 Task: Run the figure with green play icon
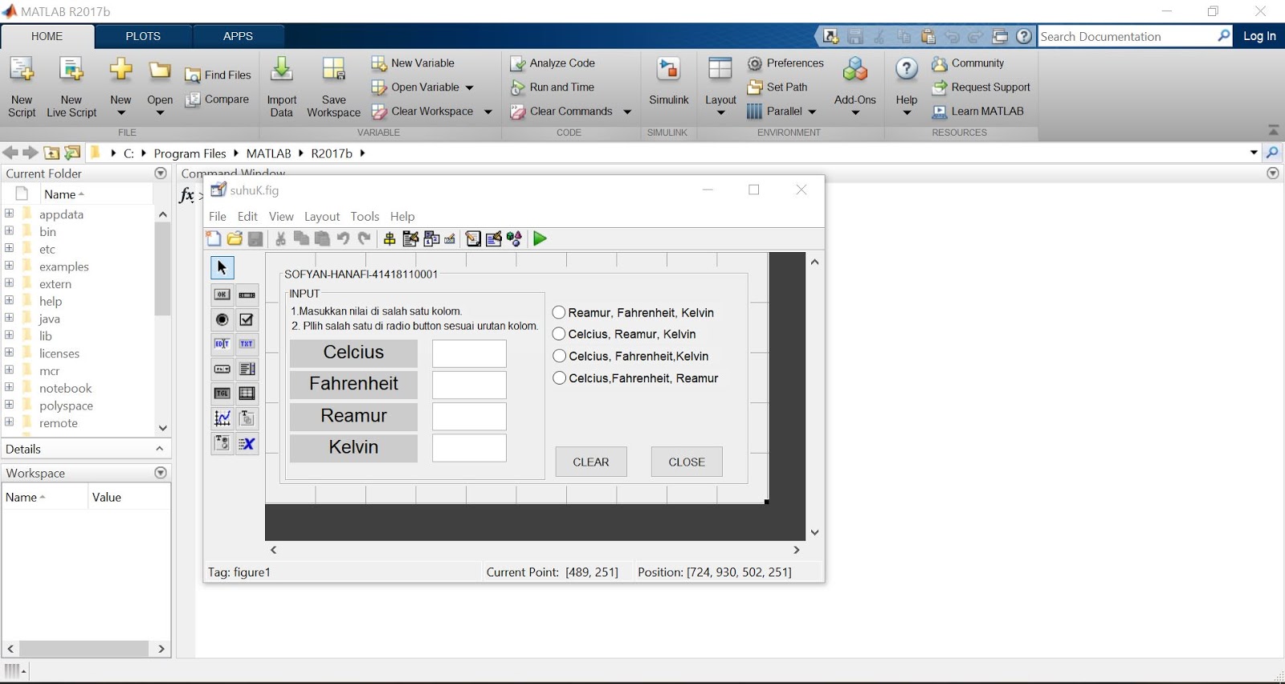(x=540, y=238)
